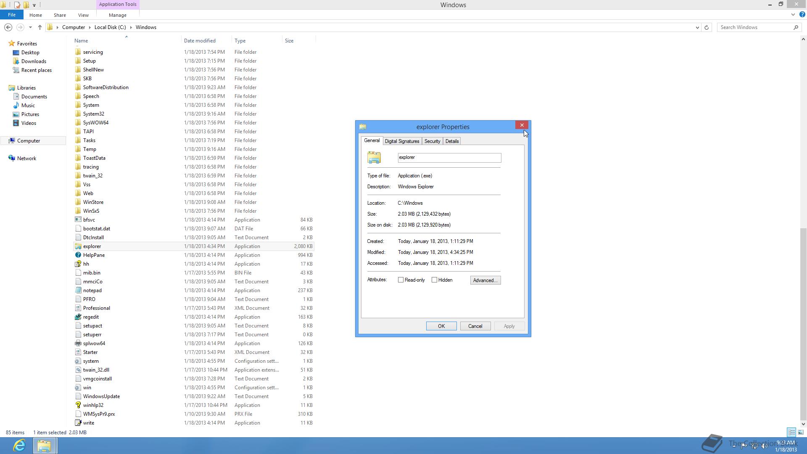The width and height of the screenshot is (807, 454).
Task: Click the search magnifier icon
Action: (x=796, y=27)
